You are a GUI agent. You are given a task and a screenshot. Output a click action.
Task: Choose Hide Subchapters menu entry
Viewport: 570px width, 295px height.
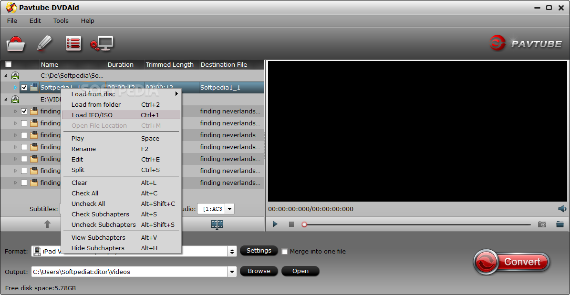click(121, 248)
